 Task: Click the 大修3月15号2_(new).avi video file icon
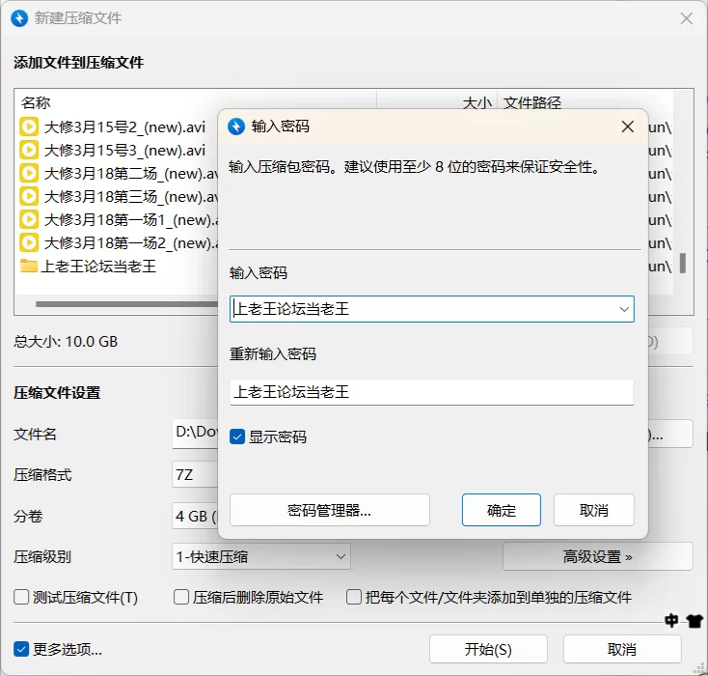click(x=29, y=126)
